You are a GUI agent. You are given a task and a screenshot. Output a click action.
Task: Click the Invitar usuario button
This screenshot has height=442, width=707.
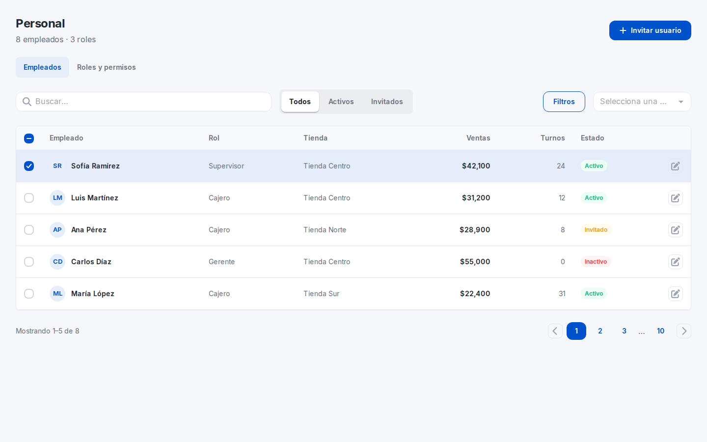650,30
